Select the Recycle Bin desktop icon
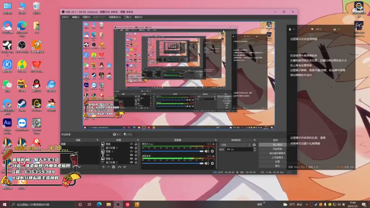370x208 pixels. point(36,8)
